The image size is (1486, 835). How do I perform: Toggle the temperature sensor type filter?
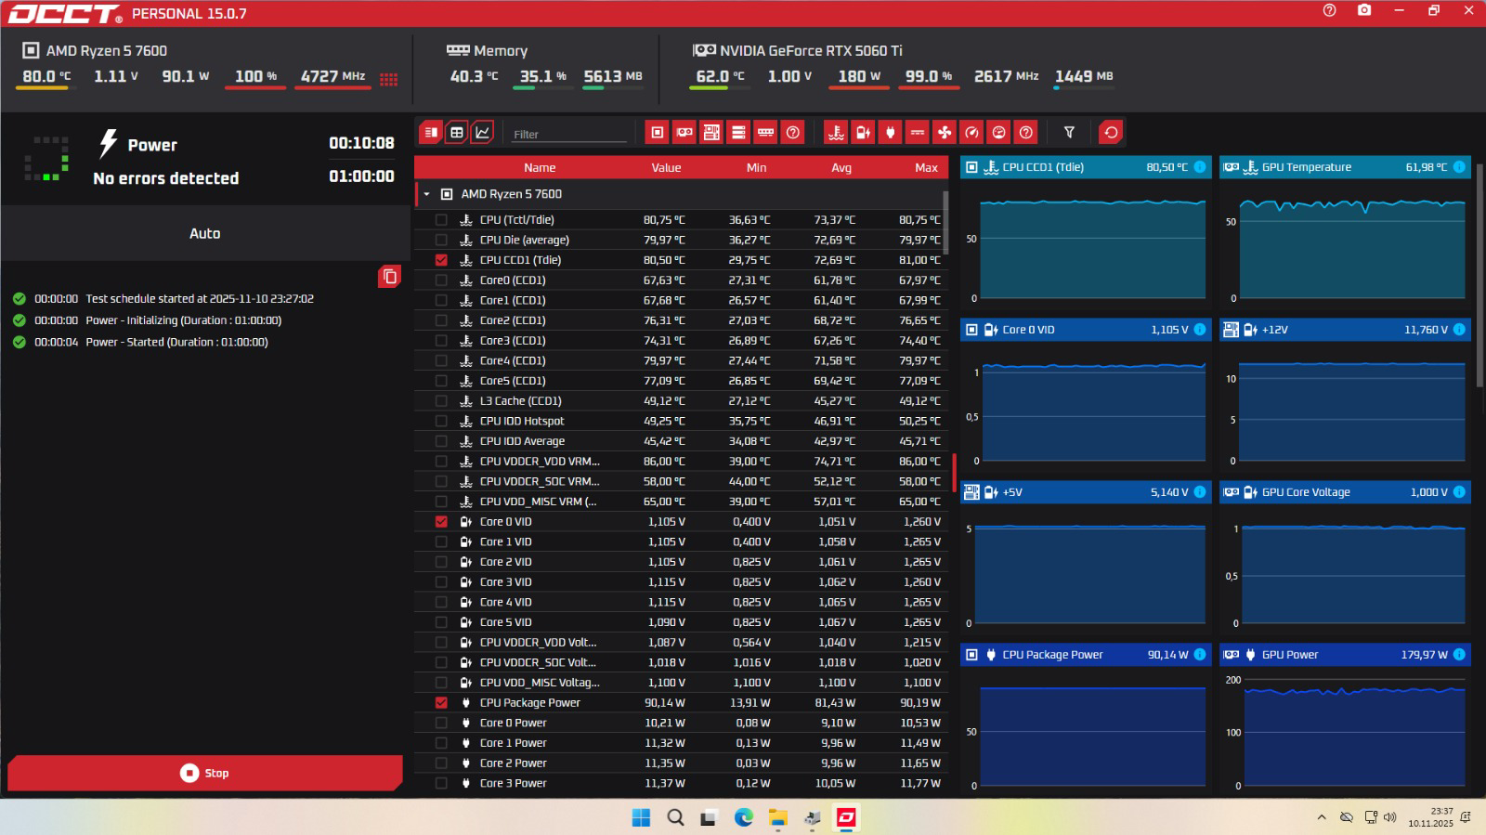[836, 133]
